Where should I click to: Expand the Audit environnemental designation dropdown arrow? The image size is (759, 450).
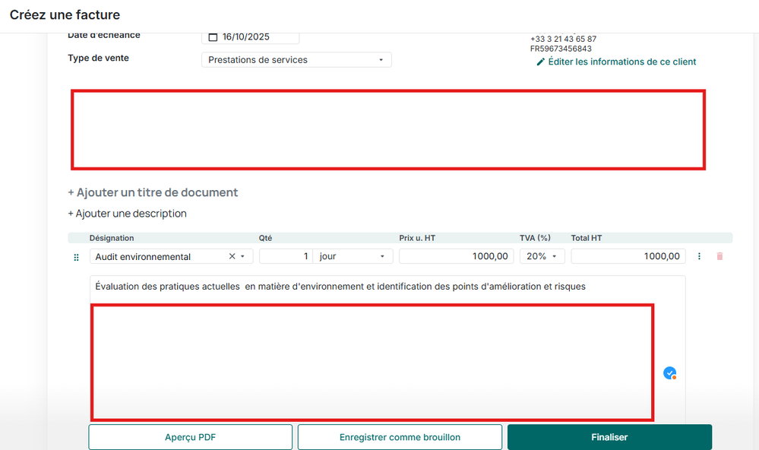click(x=242, y=256)
